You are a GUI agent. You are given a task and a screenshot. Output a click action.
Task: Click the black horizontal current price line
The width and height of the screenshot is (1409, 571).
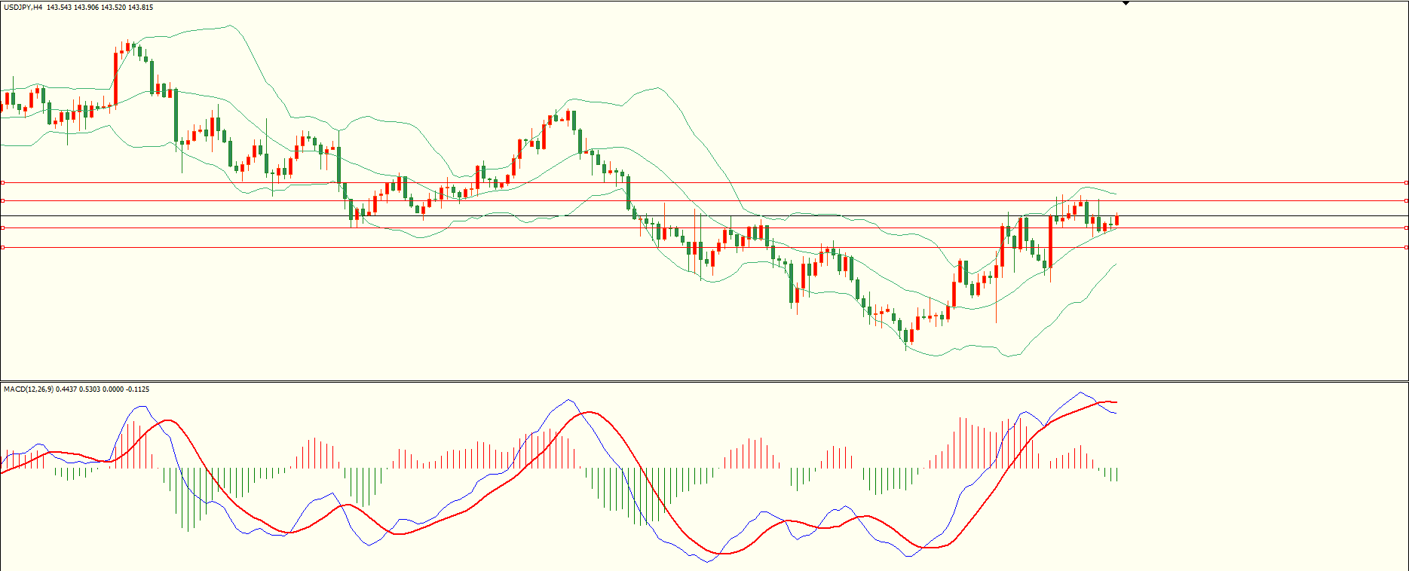[x=704, y=216]
